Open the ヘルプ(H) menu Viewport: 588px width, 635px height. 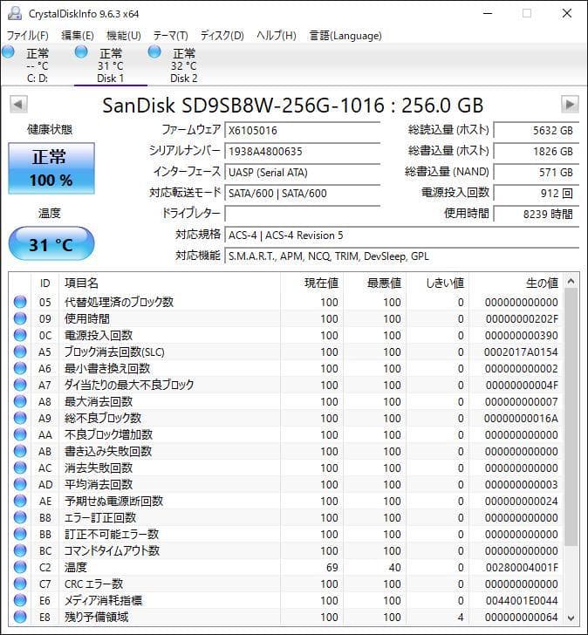click(x=277, y=36)
